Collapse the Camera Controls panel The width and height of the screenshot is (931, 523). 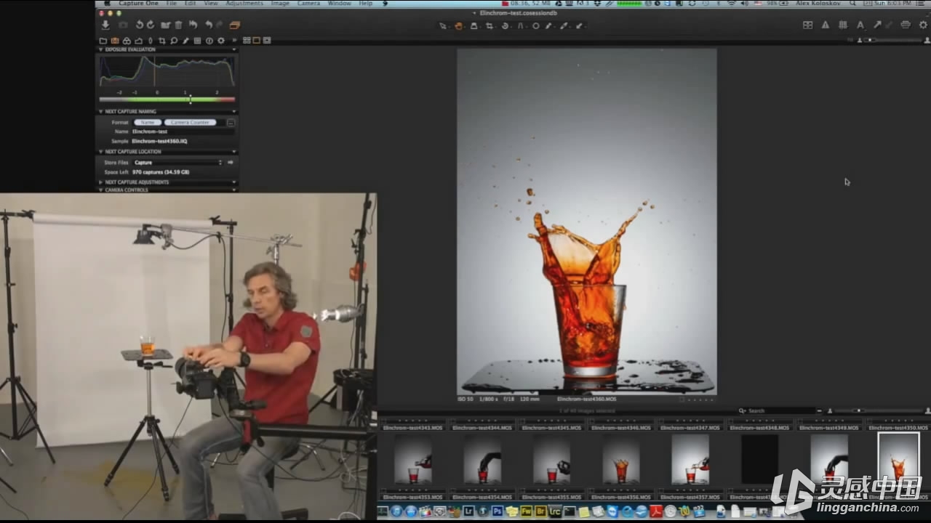pos(101,190)
